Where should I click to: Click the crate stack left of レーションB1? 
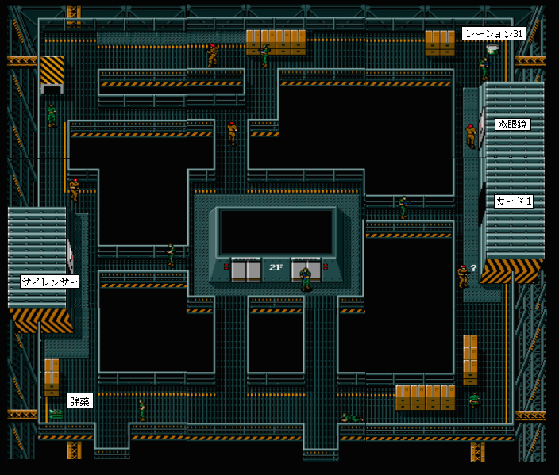pos(440,43)
